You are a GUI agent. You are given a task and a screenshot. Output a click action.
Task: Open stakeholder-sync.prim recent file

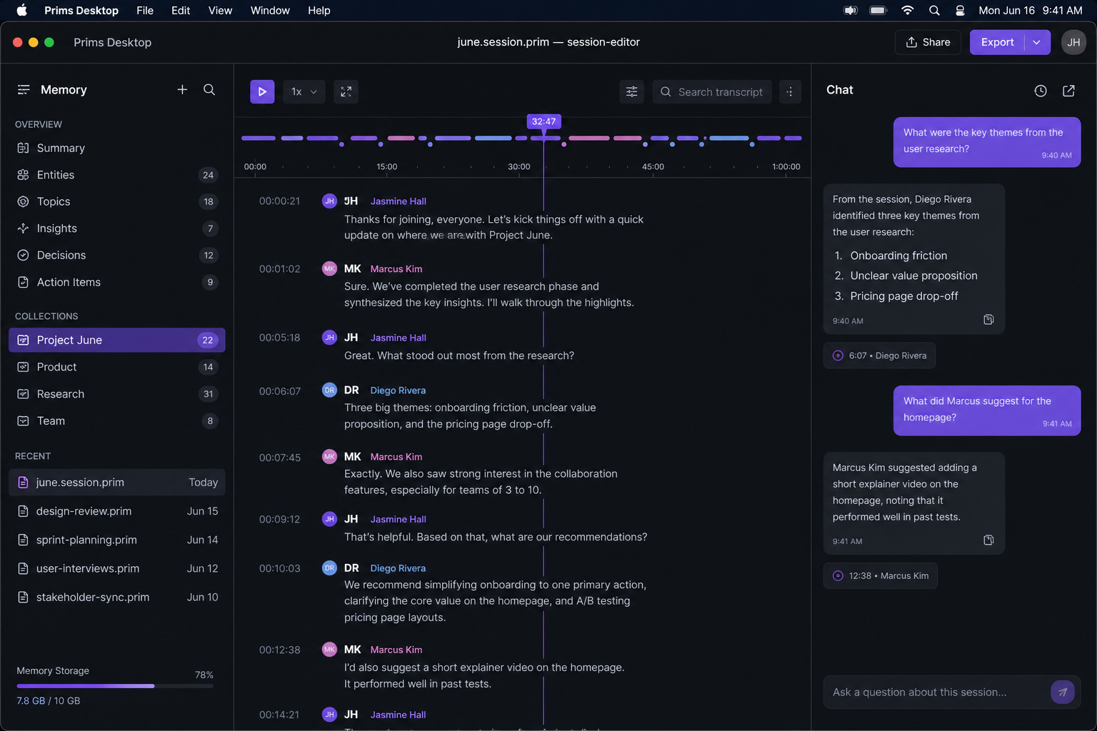point(117,597)
